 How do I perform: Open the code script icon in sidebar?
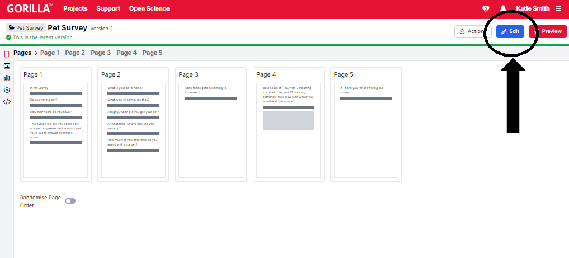click(x=7, y=102)
